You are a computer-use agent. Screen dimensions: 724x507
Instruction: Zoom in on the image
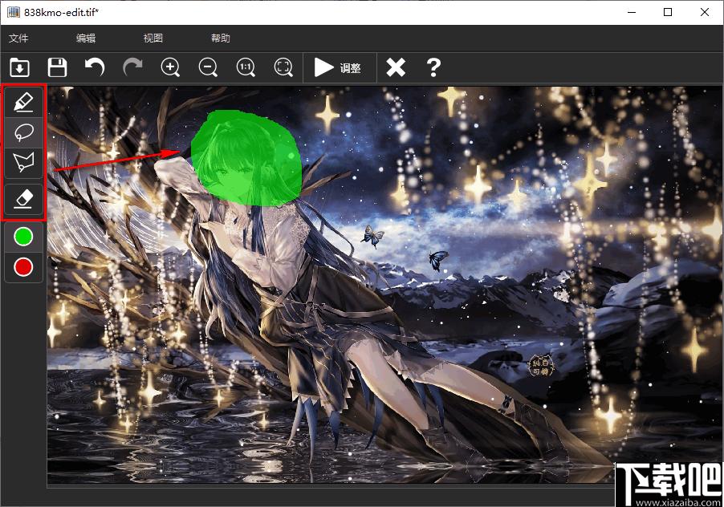tap(170, 67)
